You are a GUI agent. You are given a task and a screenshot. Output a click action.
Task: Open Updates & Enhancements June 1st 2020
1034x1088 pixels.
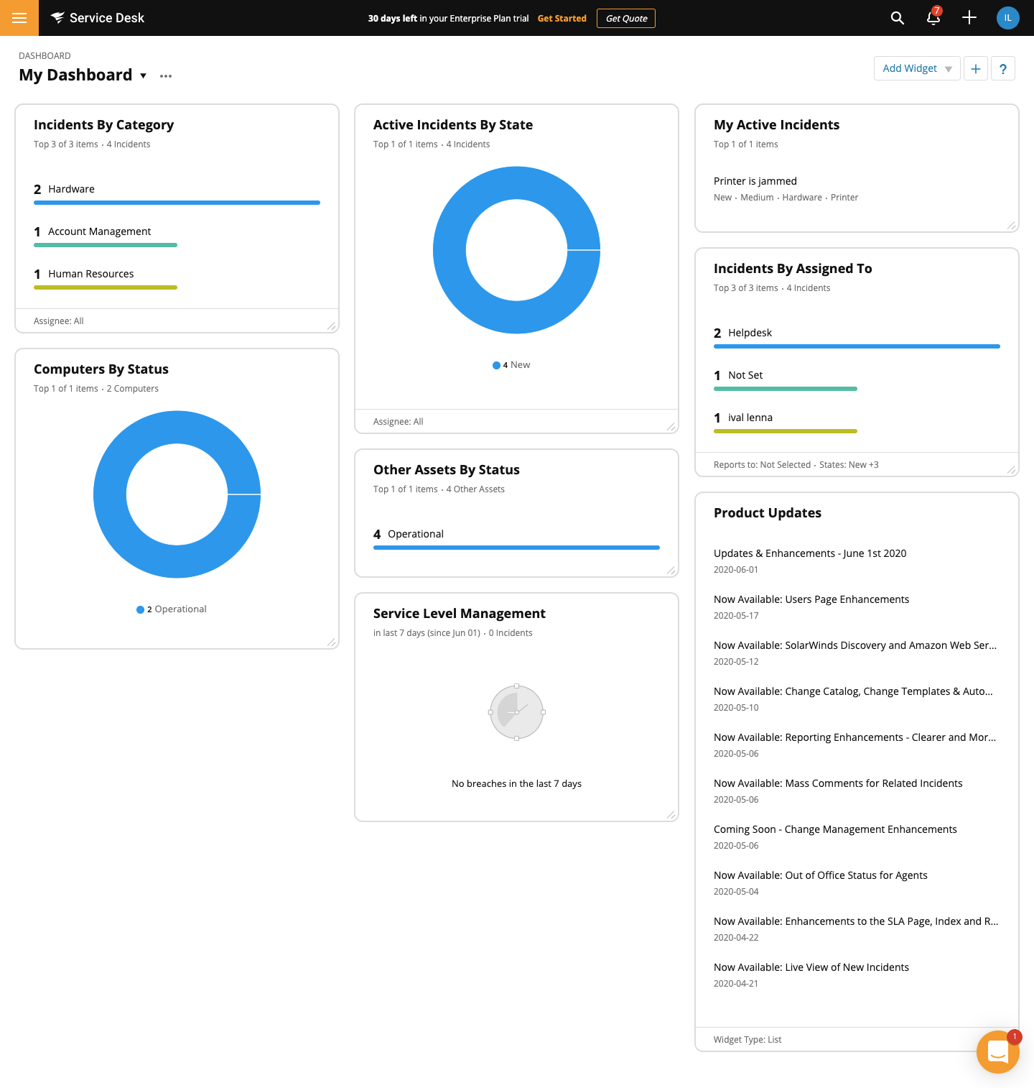[810, 553]
